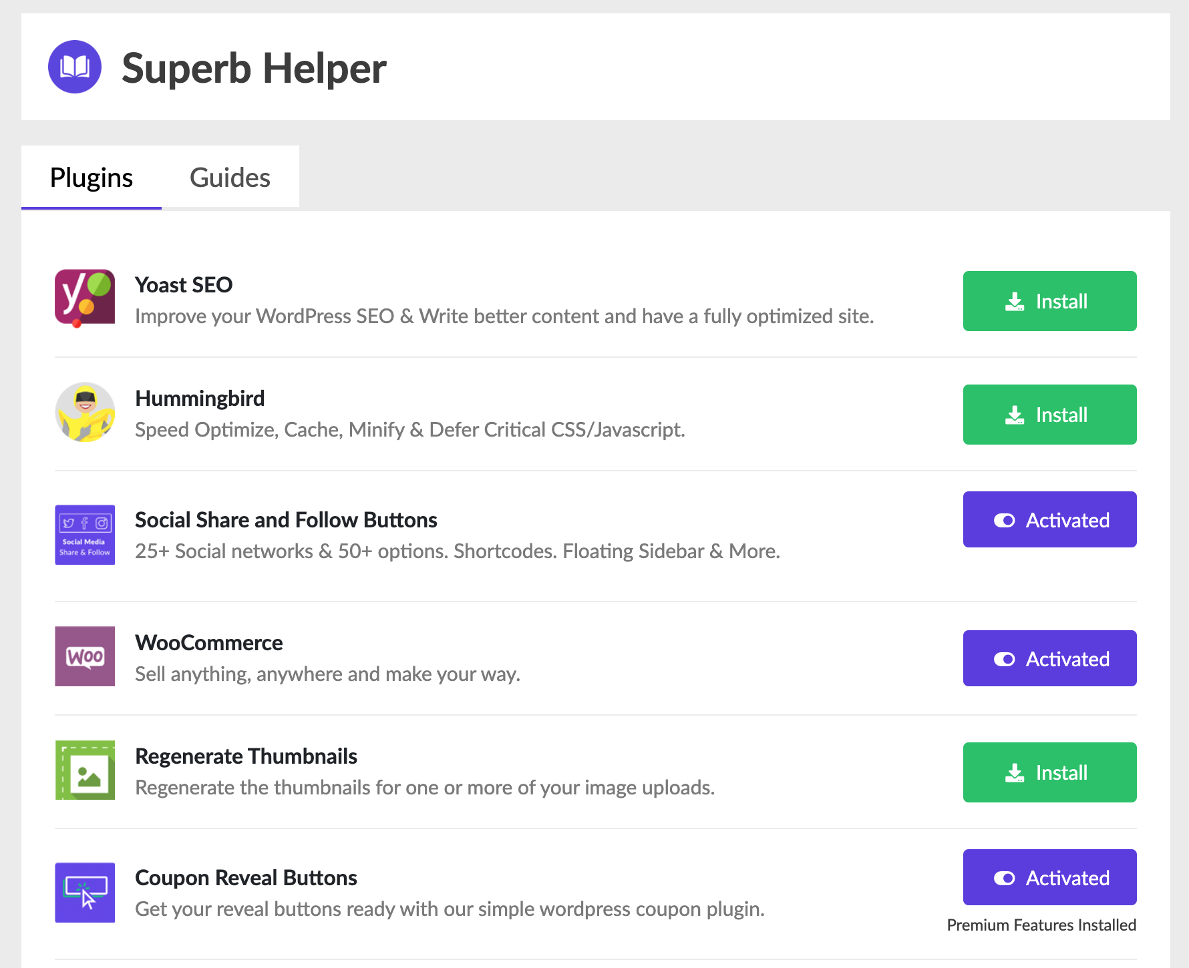
Task: Click the Coupon Reveal Buttons plugin icon
Action: (85, 893)
